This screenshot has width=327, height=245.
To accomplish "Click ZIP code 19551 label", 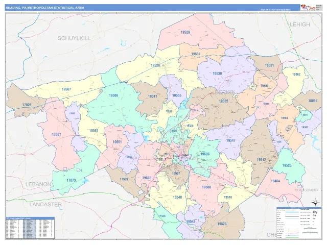I will (x=117, y=142).
